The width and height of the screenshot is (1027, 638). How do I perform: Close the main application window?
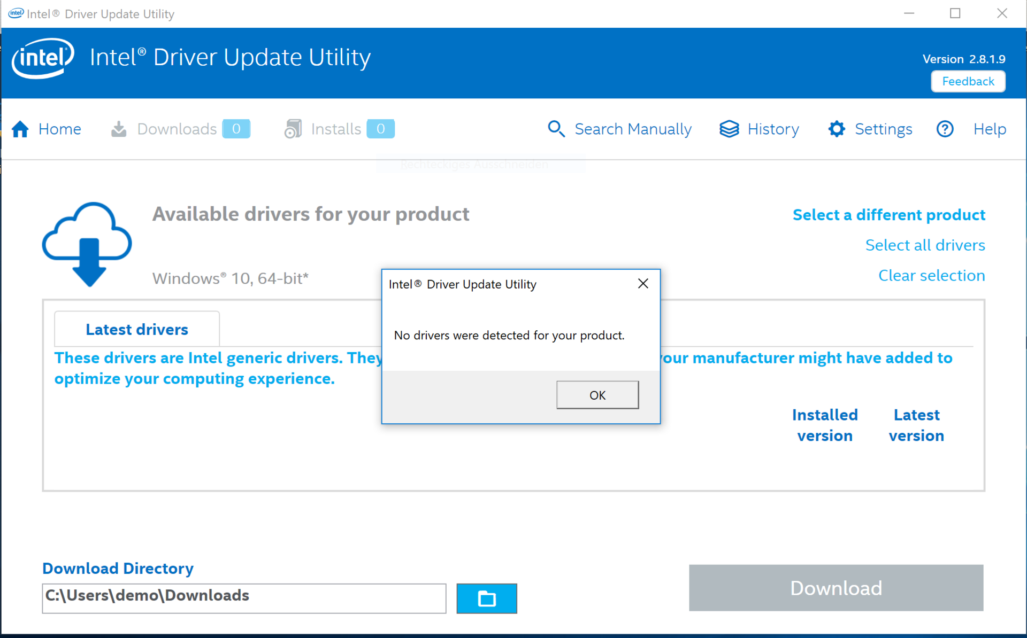pos(1002,13)
